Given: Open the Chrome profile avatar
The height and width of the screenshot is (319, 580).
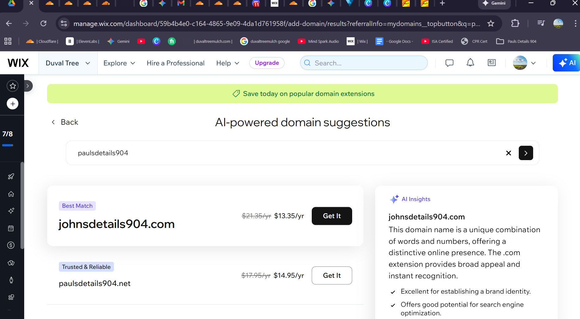Looking at the screenshot, I should pyautogui.click(x=558, y=23).
